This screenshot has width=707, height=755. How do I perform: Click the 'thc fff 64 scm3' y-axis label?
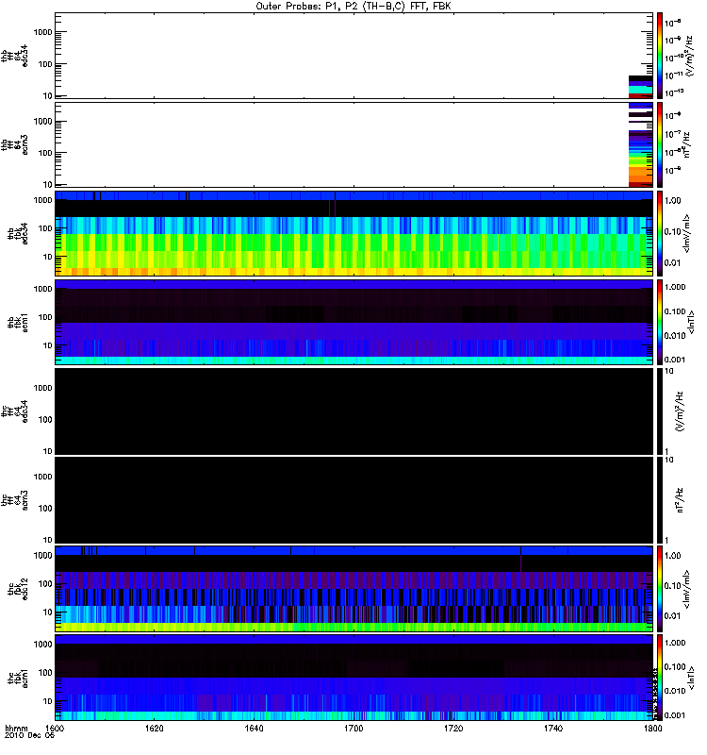14,500
